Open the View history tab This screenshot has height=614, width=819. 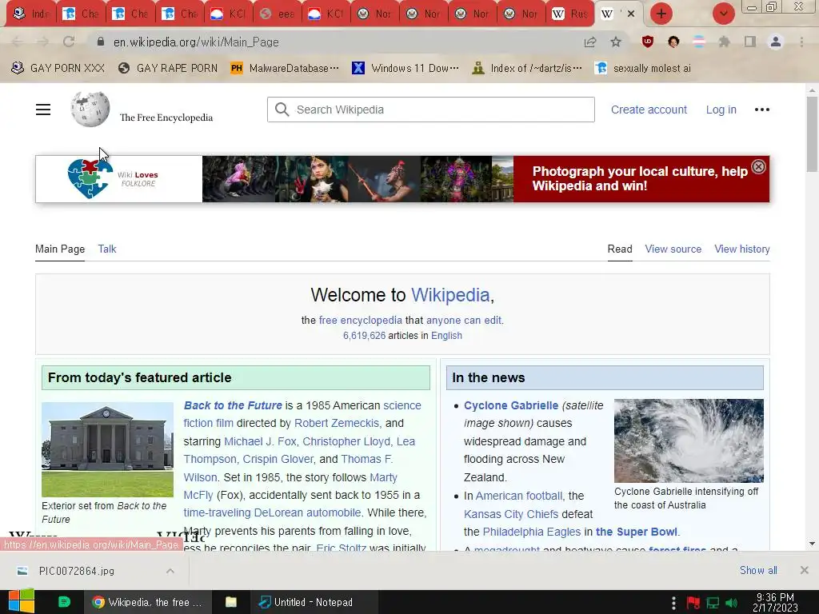[741, 249]
